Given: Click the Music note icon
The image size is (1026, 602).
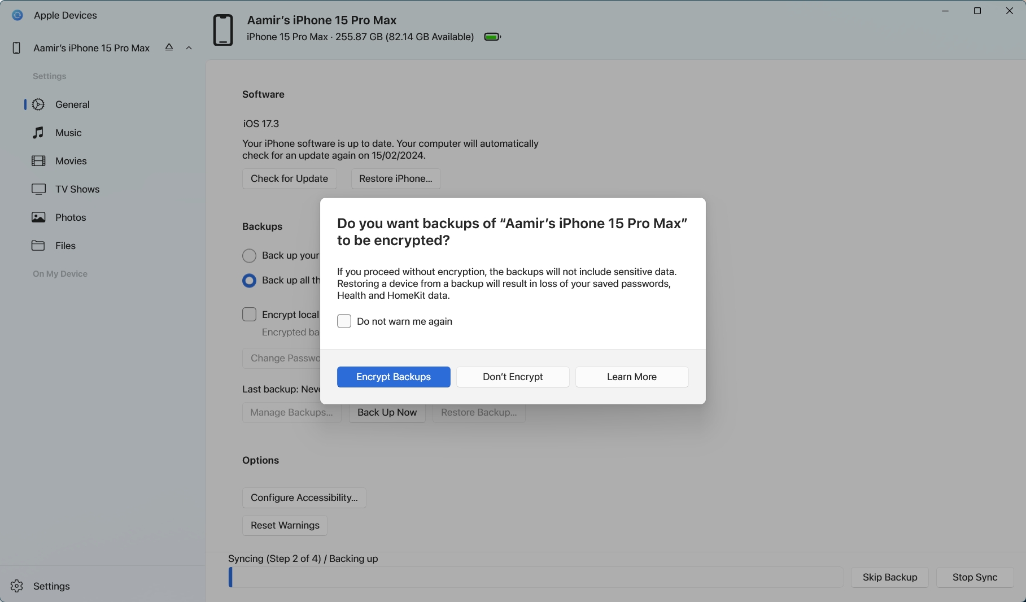Looking at the screenshot, I should point(38,133).
